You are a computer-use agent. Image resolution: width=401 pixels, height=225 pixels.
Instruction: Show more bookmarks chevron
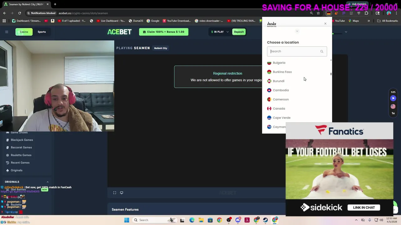[x=369, y=21]
